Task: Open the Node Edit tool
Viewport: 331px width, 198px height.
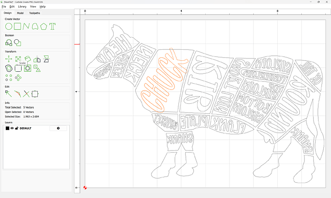Action: pos(8,93)
